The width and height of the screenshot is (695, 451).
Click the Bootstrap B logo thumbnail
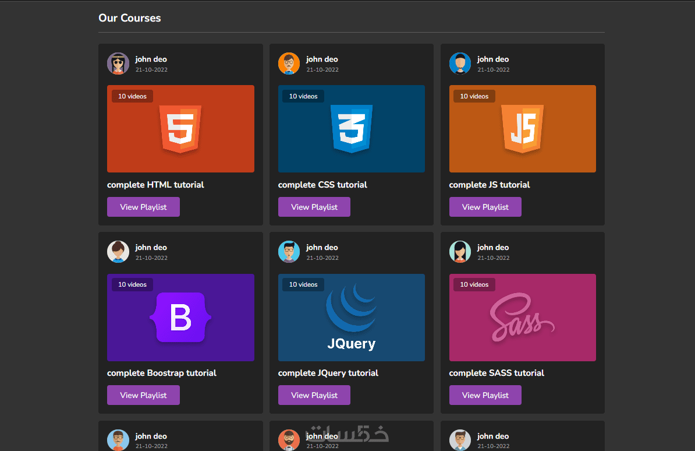(x=180, y=318)
